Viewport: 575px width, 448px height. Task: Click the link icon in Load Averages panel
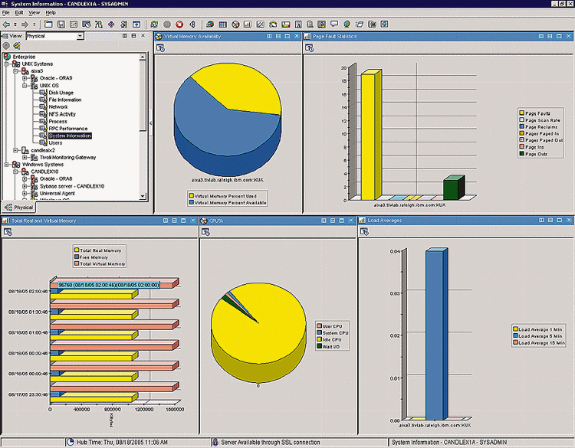pyautogui.click(x=364, y=231)
